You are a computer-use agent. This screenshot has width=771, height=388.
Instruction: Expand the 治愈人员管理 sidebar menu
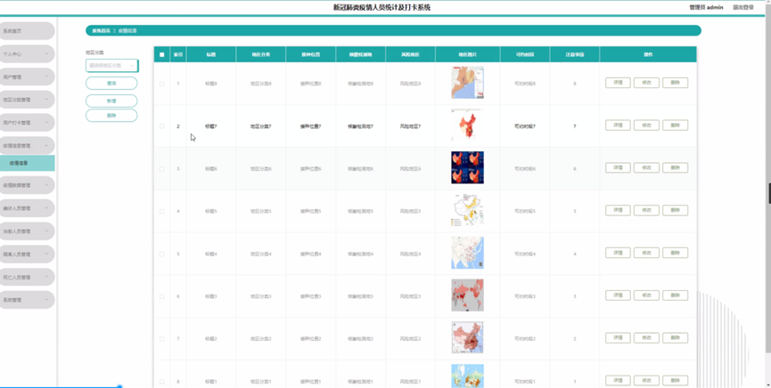pos(27,230)
